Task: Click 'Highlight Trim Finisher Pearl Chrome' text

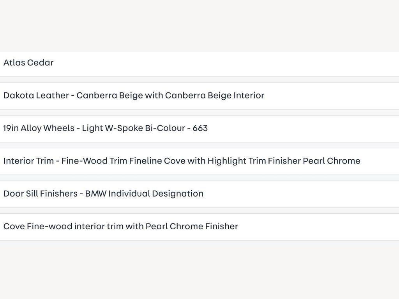Action: [x=284, y=161]
